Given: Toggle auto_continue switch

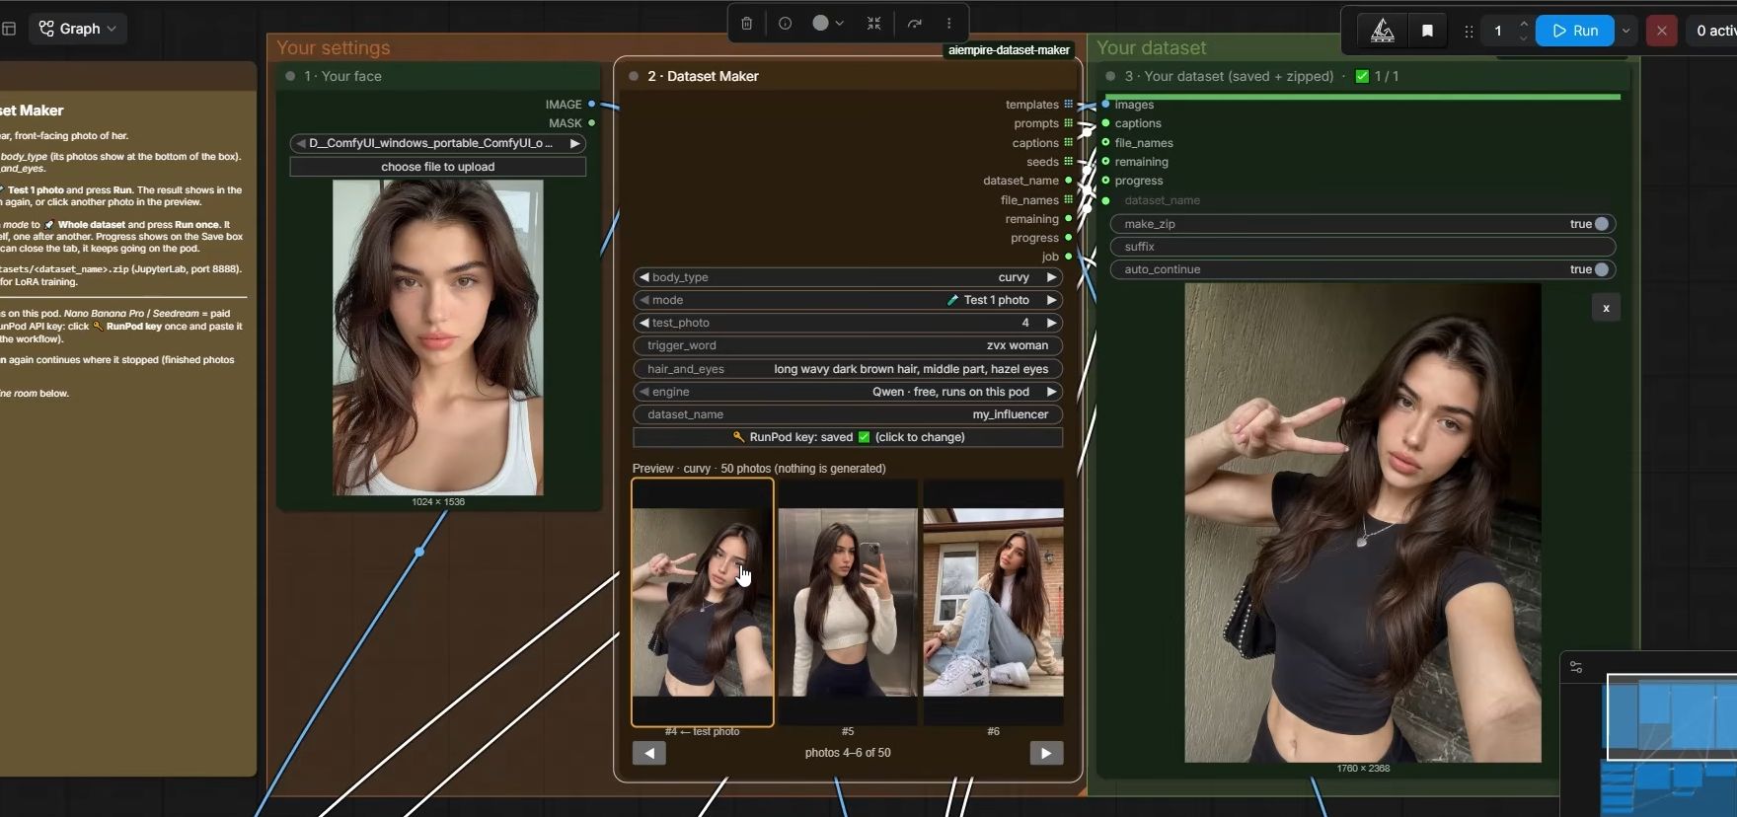Looking at the screenshot, I should pyautogui.click(x=1601, y=269).
